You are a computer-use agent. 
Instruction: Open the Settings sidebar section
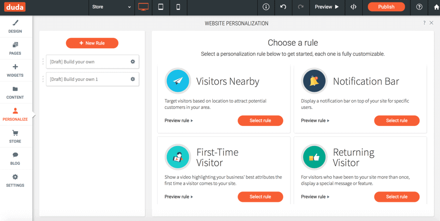[15, 181]
